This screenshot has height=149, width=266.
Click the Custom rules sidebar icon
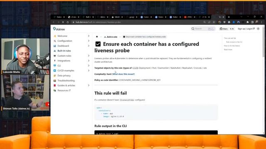tap(55, 56)
